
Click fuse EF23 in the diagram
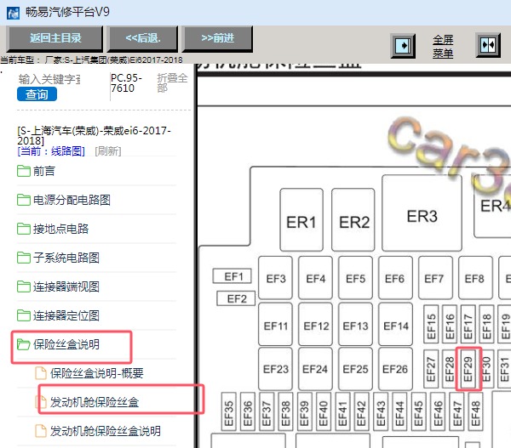275,369
